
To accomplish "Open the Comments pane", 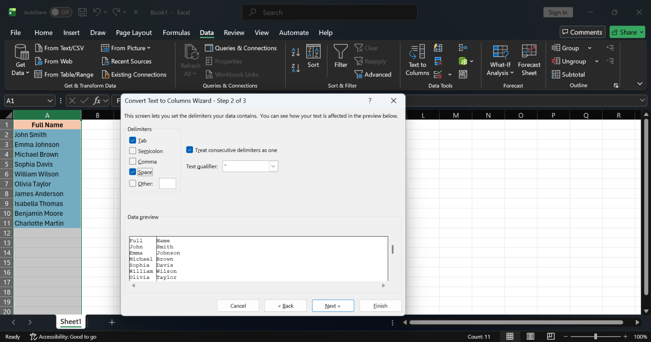I will [x=582, y=32].
